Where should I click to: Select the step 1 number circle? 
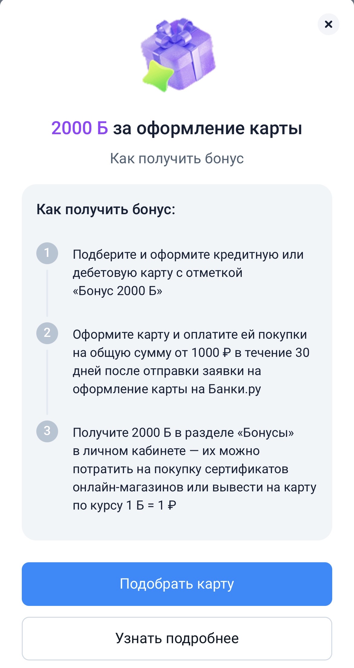(47, 253)
